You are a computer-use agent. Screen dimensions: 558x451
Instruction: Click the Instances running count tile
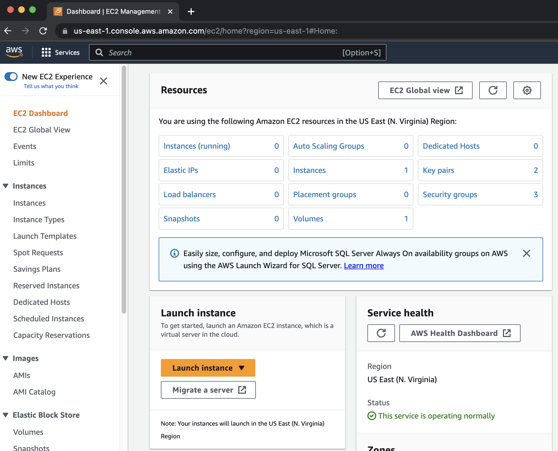[221, 145]
